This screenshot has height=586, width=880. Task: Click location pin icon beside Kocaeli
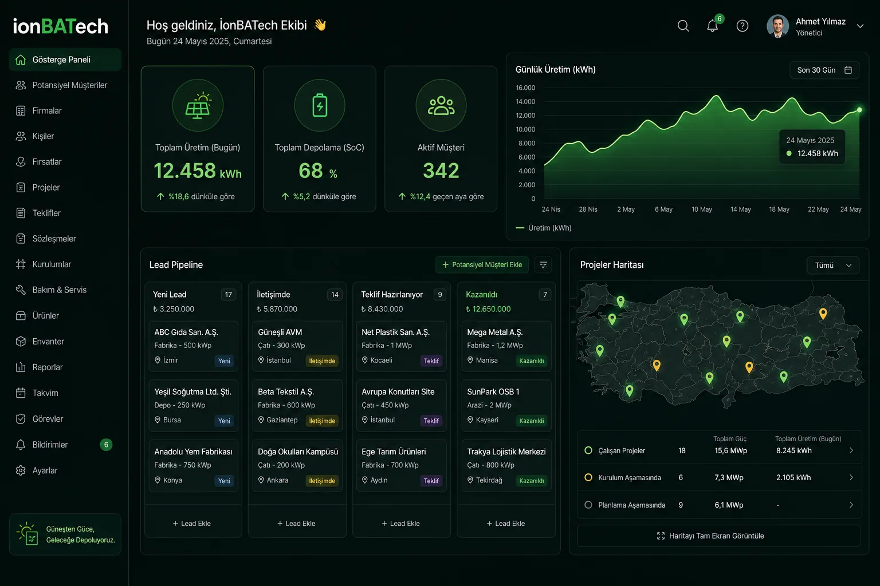(365, 361)
